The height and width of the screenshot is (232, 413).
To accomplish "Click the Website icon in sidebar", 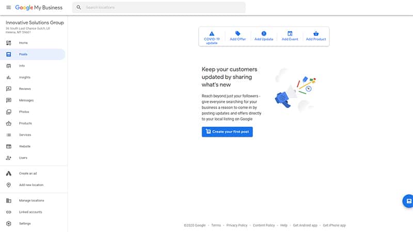I will [9, 147].
